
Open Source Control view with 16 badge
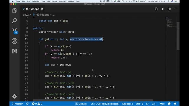point(15,31)
